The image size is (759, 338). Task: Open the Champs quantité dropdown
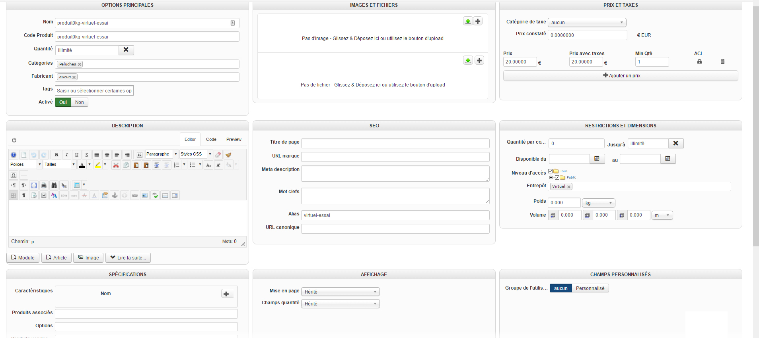tap(341, 304)
